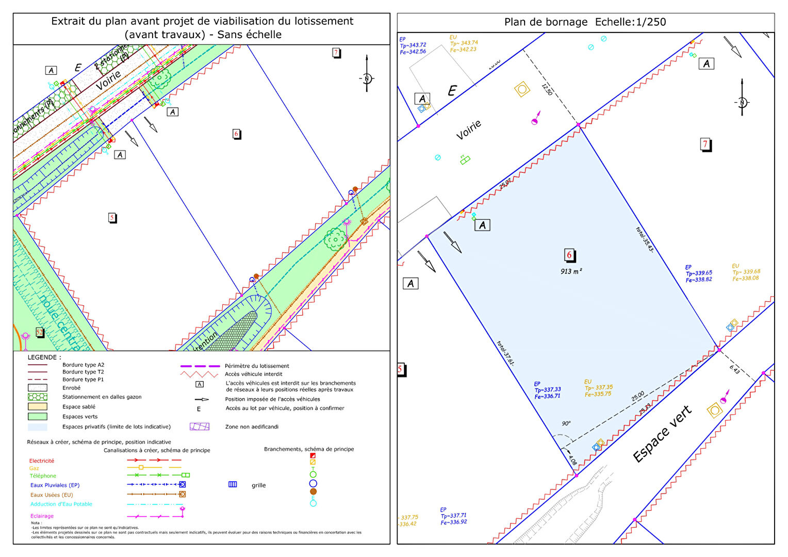Click the Electricité legend label

[x=41, y=461]
